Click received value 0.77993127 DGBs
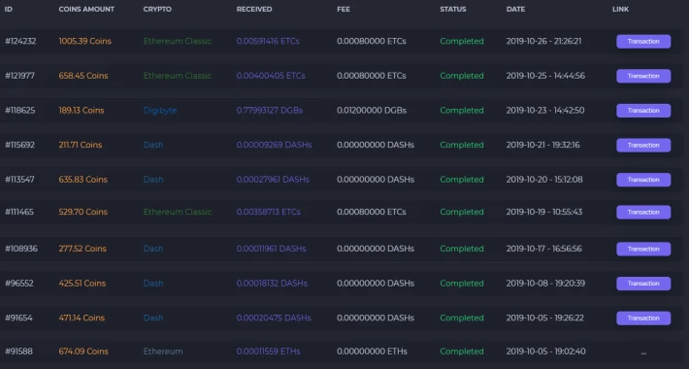689x369 pixels. tap(270, 111)
